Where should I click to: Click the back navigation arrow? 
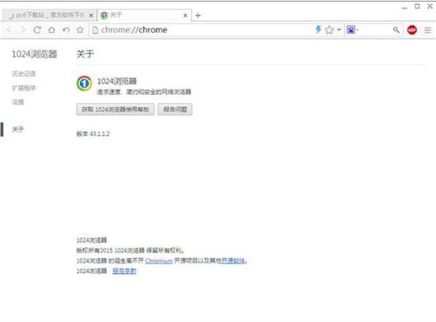pyautogui.click(x=9, y=30)
